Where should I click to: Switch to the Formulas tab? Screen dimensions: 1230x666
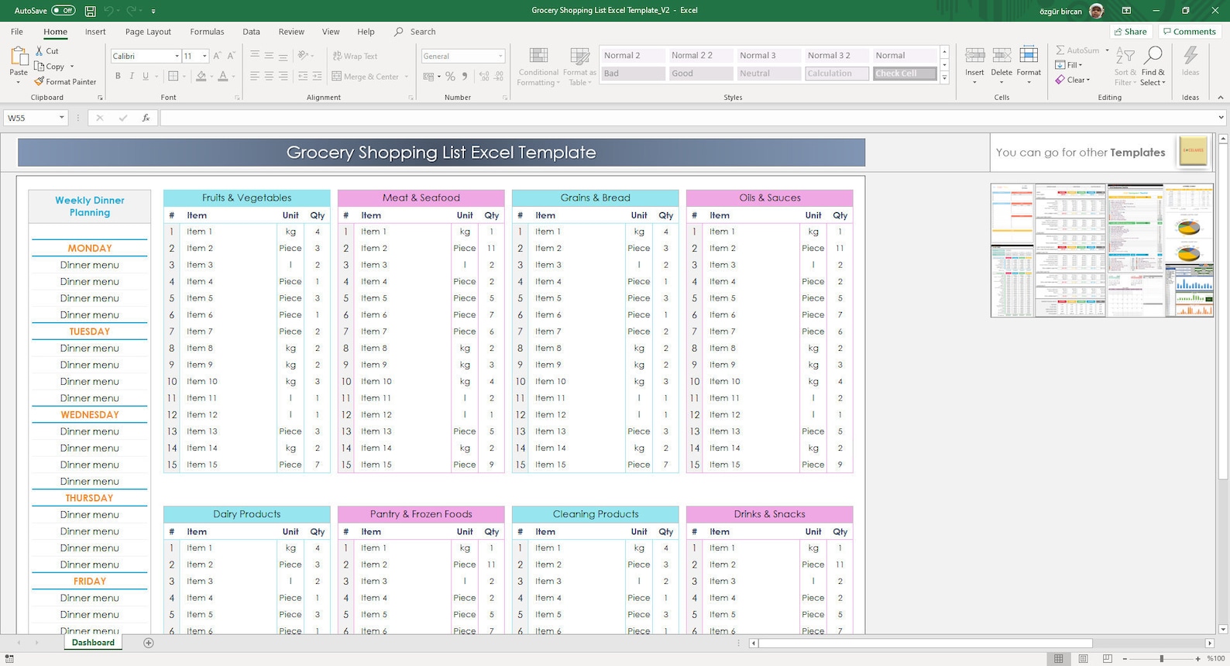[207, 32]
